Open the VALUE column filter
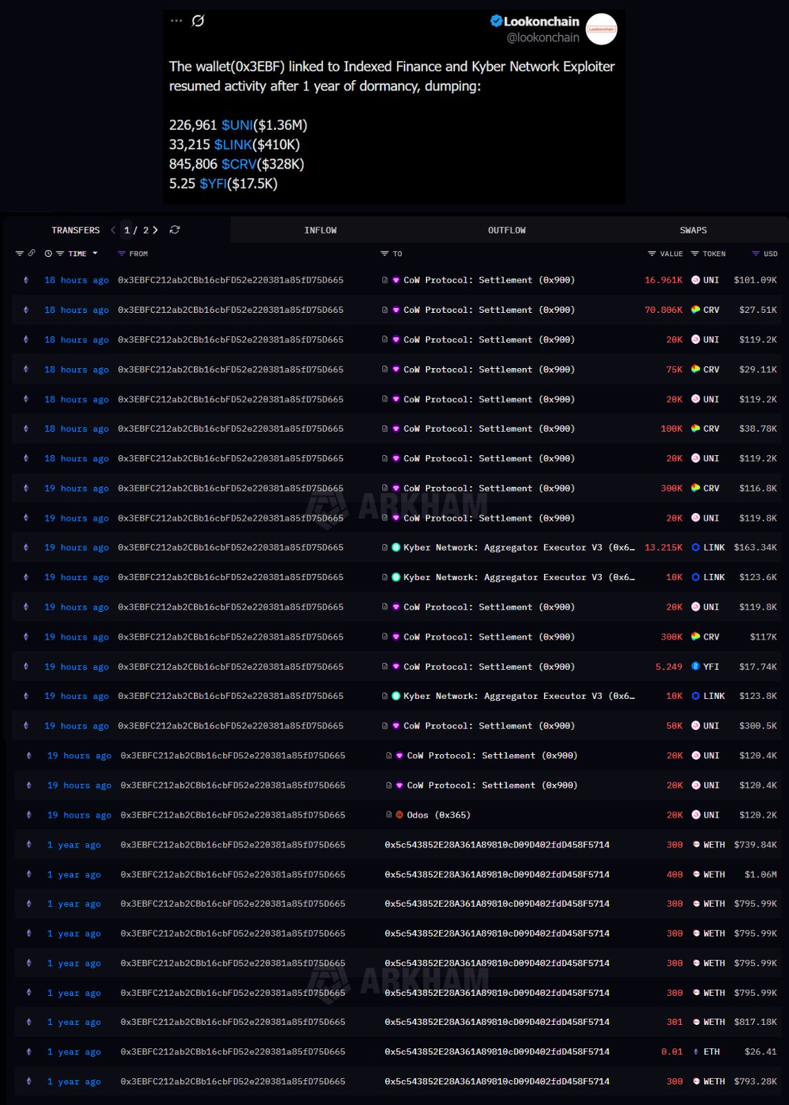Viewport: 789px width, 1105px height. (652, 253)
